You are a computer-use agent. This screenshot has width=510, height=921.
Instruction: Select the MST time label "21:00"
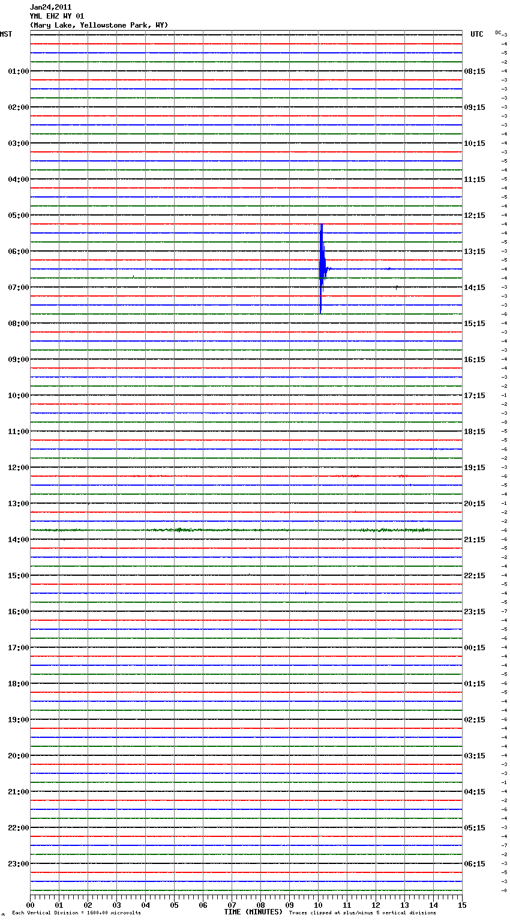pyautogui.click(x=19, y=792)
